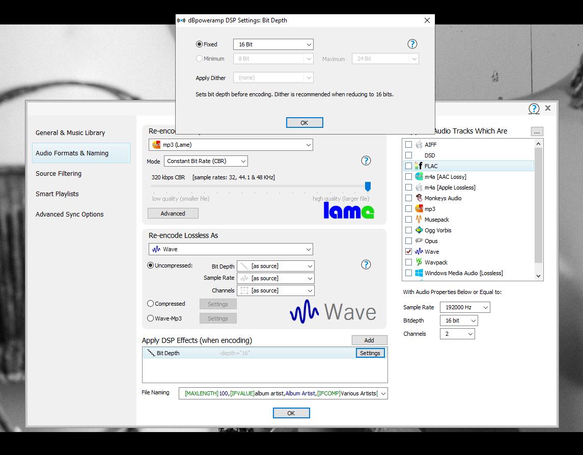Click Add button for DSP effects
The width and height of the screenshot is (583, 455).
click(369, 340)
